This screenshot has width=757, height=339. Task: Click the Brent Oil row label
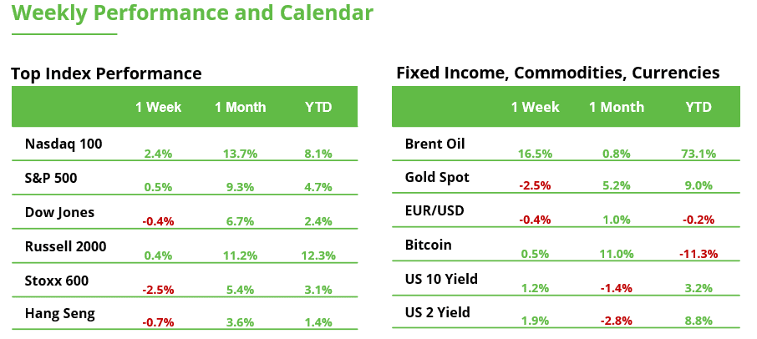pos(434,144)
